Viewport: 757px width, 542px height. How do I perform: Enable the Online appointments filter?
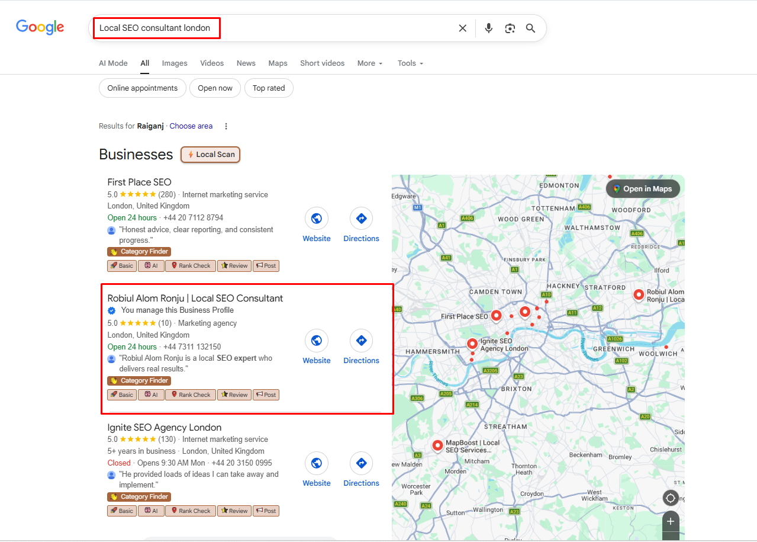click(142, 88)
